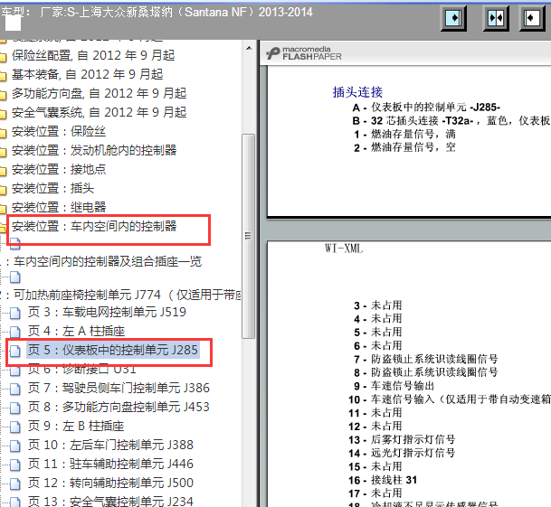This screenshot has width=551, height=507.
Task: Click the vehicle model title Santana NF 2013-2014
Action: [157, 13]
